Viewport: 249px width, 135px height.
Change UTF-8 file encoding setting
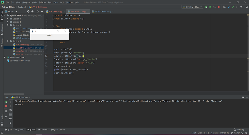(x=207, y=133)
